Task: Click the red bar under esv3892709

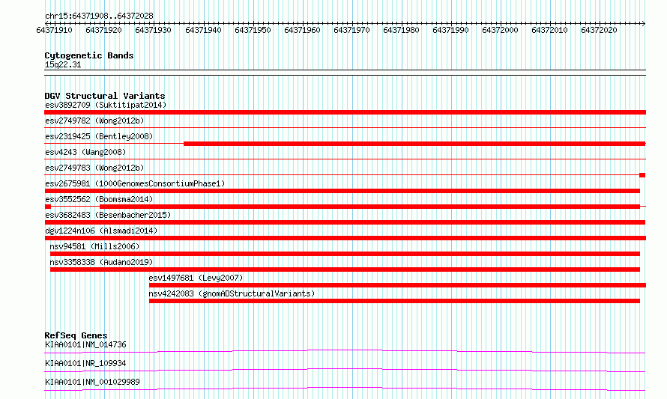Action: pos(345,112)
